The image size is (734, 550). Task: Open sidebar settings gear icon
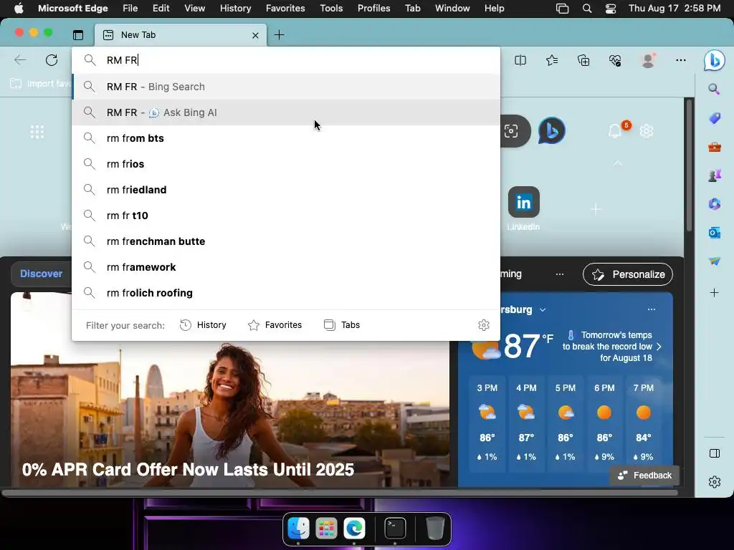(x=715, y=482)
